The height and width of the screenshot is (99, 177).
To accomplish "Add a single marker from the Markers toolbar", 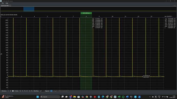I will pos(8,91).
